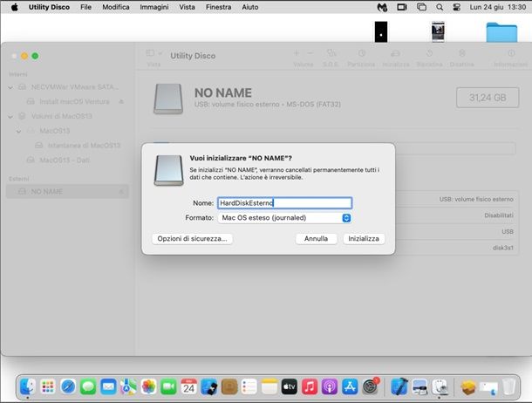Click the S.O.S. toolbar button

(x=331, y=58)
